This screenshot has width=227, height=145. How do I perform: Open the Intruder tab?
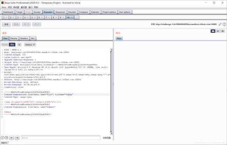coord(37,12)
